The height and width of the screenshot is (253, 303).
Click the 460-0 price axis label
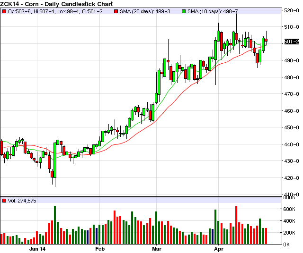pos(292,111)
